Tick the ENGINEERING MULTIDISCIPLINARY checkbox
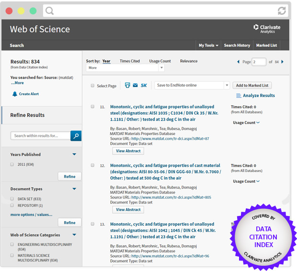Image resolution: width=297 pixels, height=271 pixels. pyautogui.click(x=12, y=245)
